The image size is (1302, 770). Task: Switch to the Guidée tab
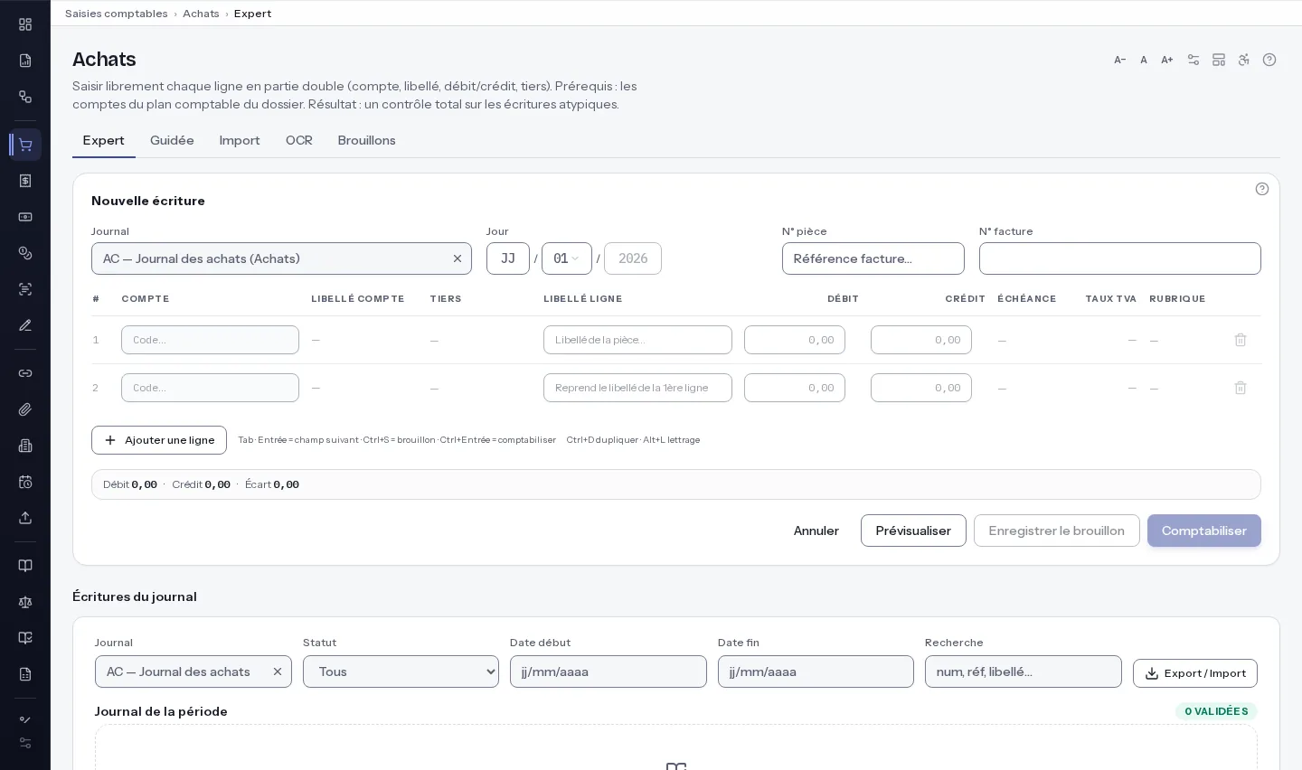[x=172, y=140]
